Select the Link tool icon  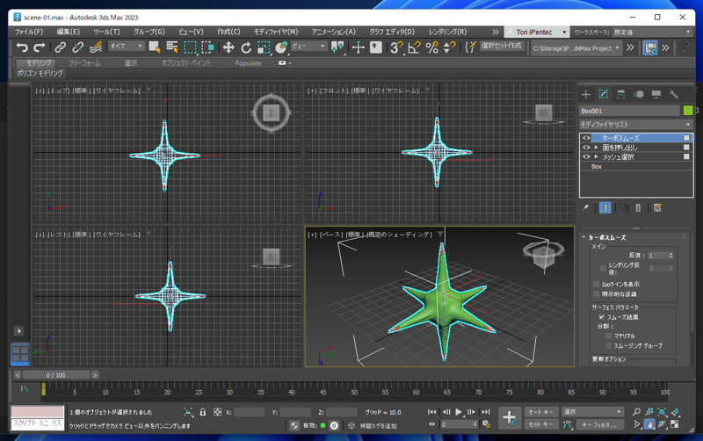point(60,47)
